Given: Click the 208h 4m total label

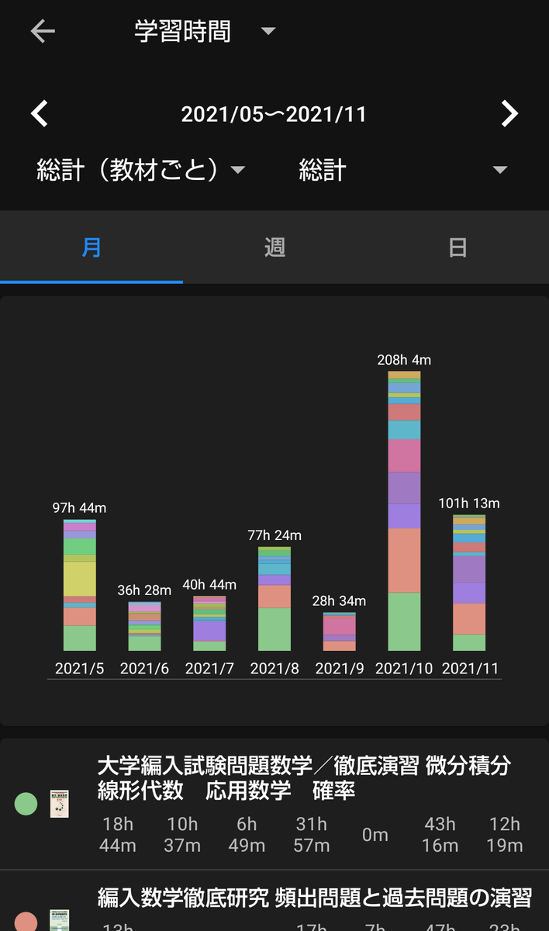Looking at the screenshot, I should pyautogui.click(x=404, y=360).
